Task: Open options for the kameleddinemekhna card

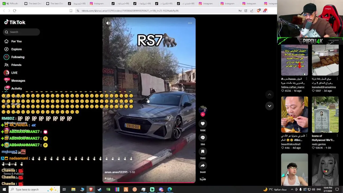Action: pos(337,79)
